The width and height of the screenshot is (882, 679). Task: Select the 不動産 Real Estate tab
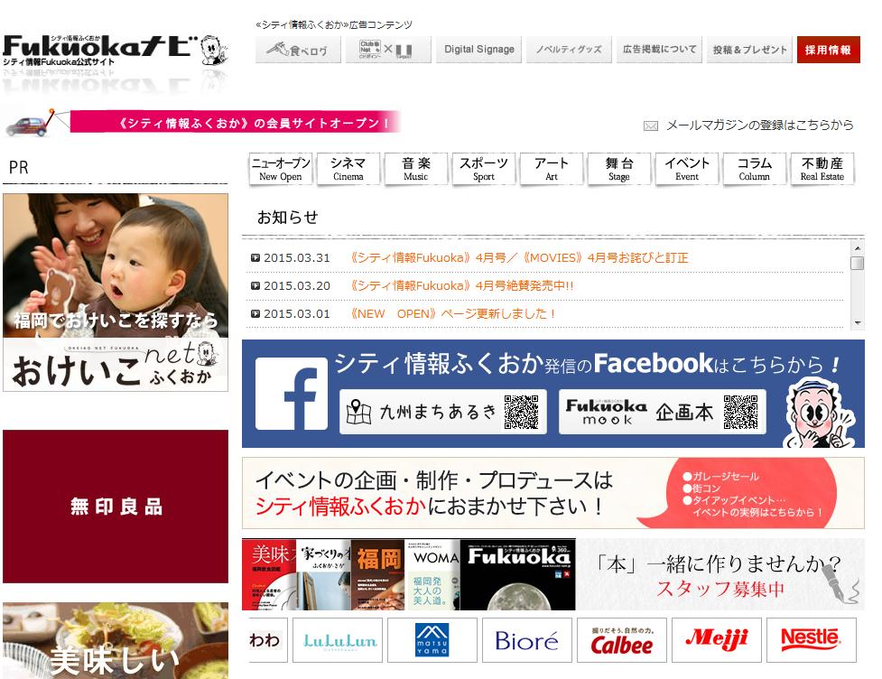coord(822,169)
